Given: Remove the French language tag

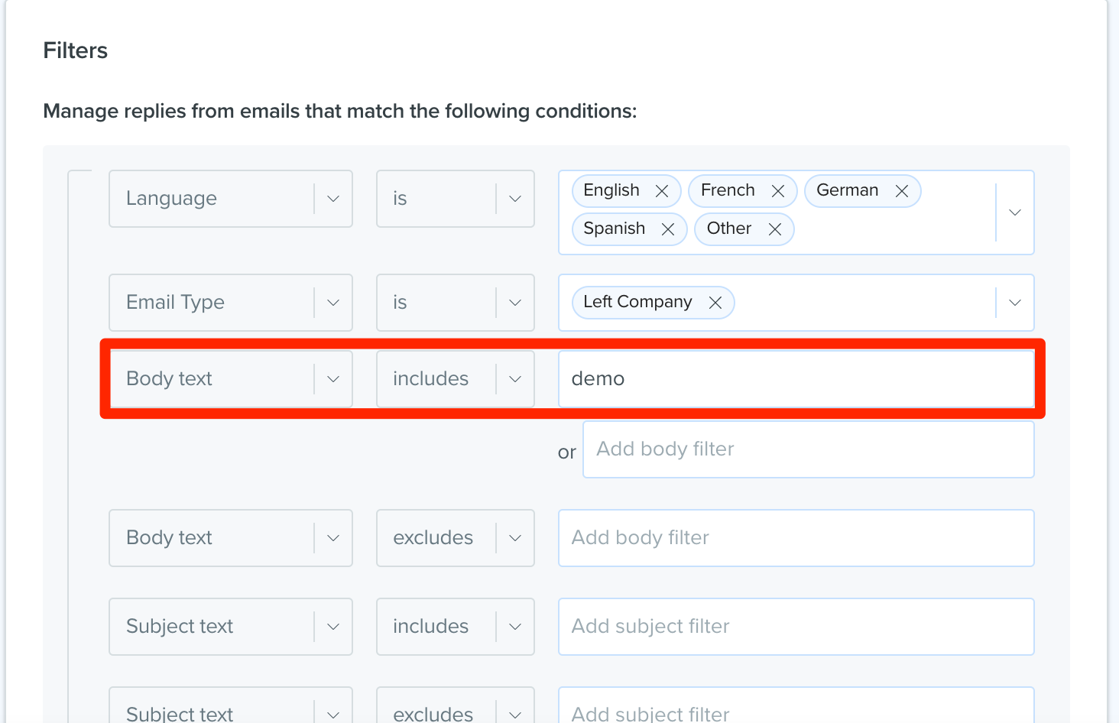Looking at the screenshot, I should tap(778, 191).
